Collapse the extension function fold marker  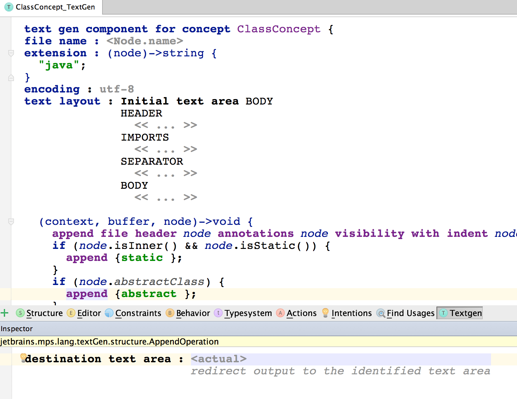point(11,53)
